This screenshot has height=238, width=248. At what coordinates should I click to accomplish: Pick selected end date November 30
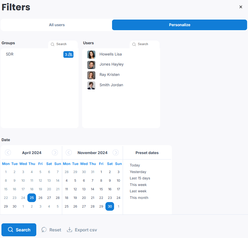110,206
